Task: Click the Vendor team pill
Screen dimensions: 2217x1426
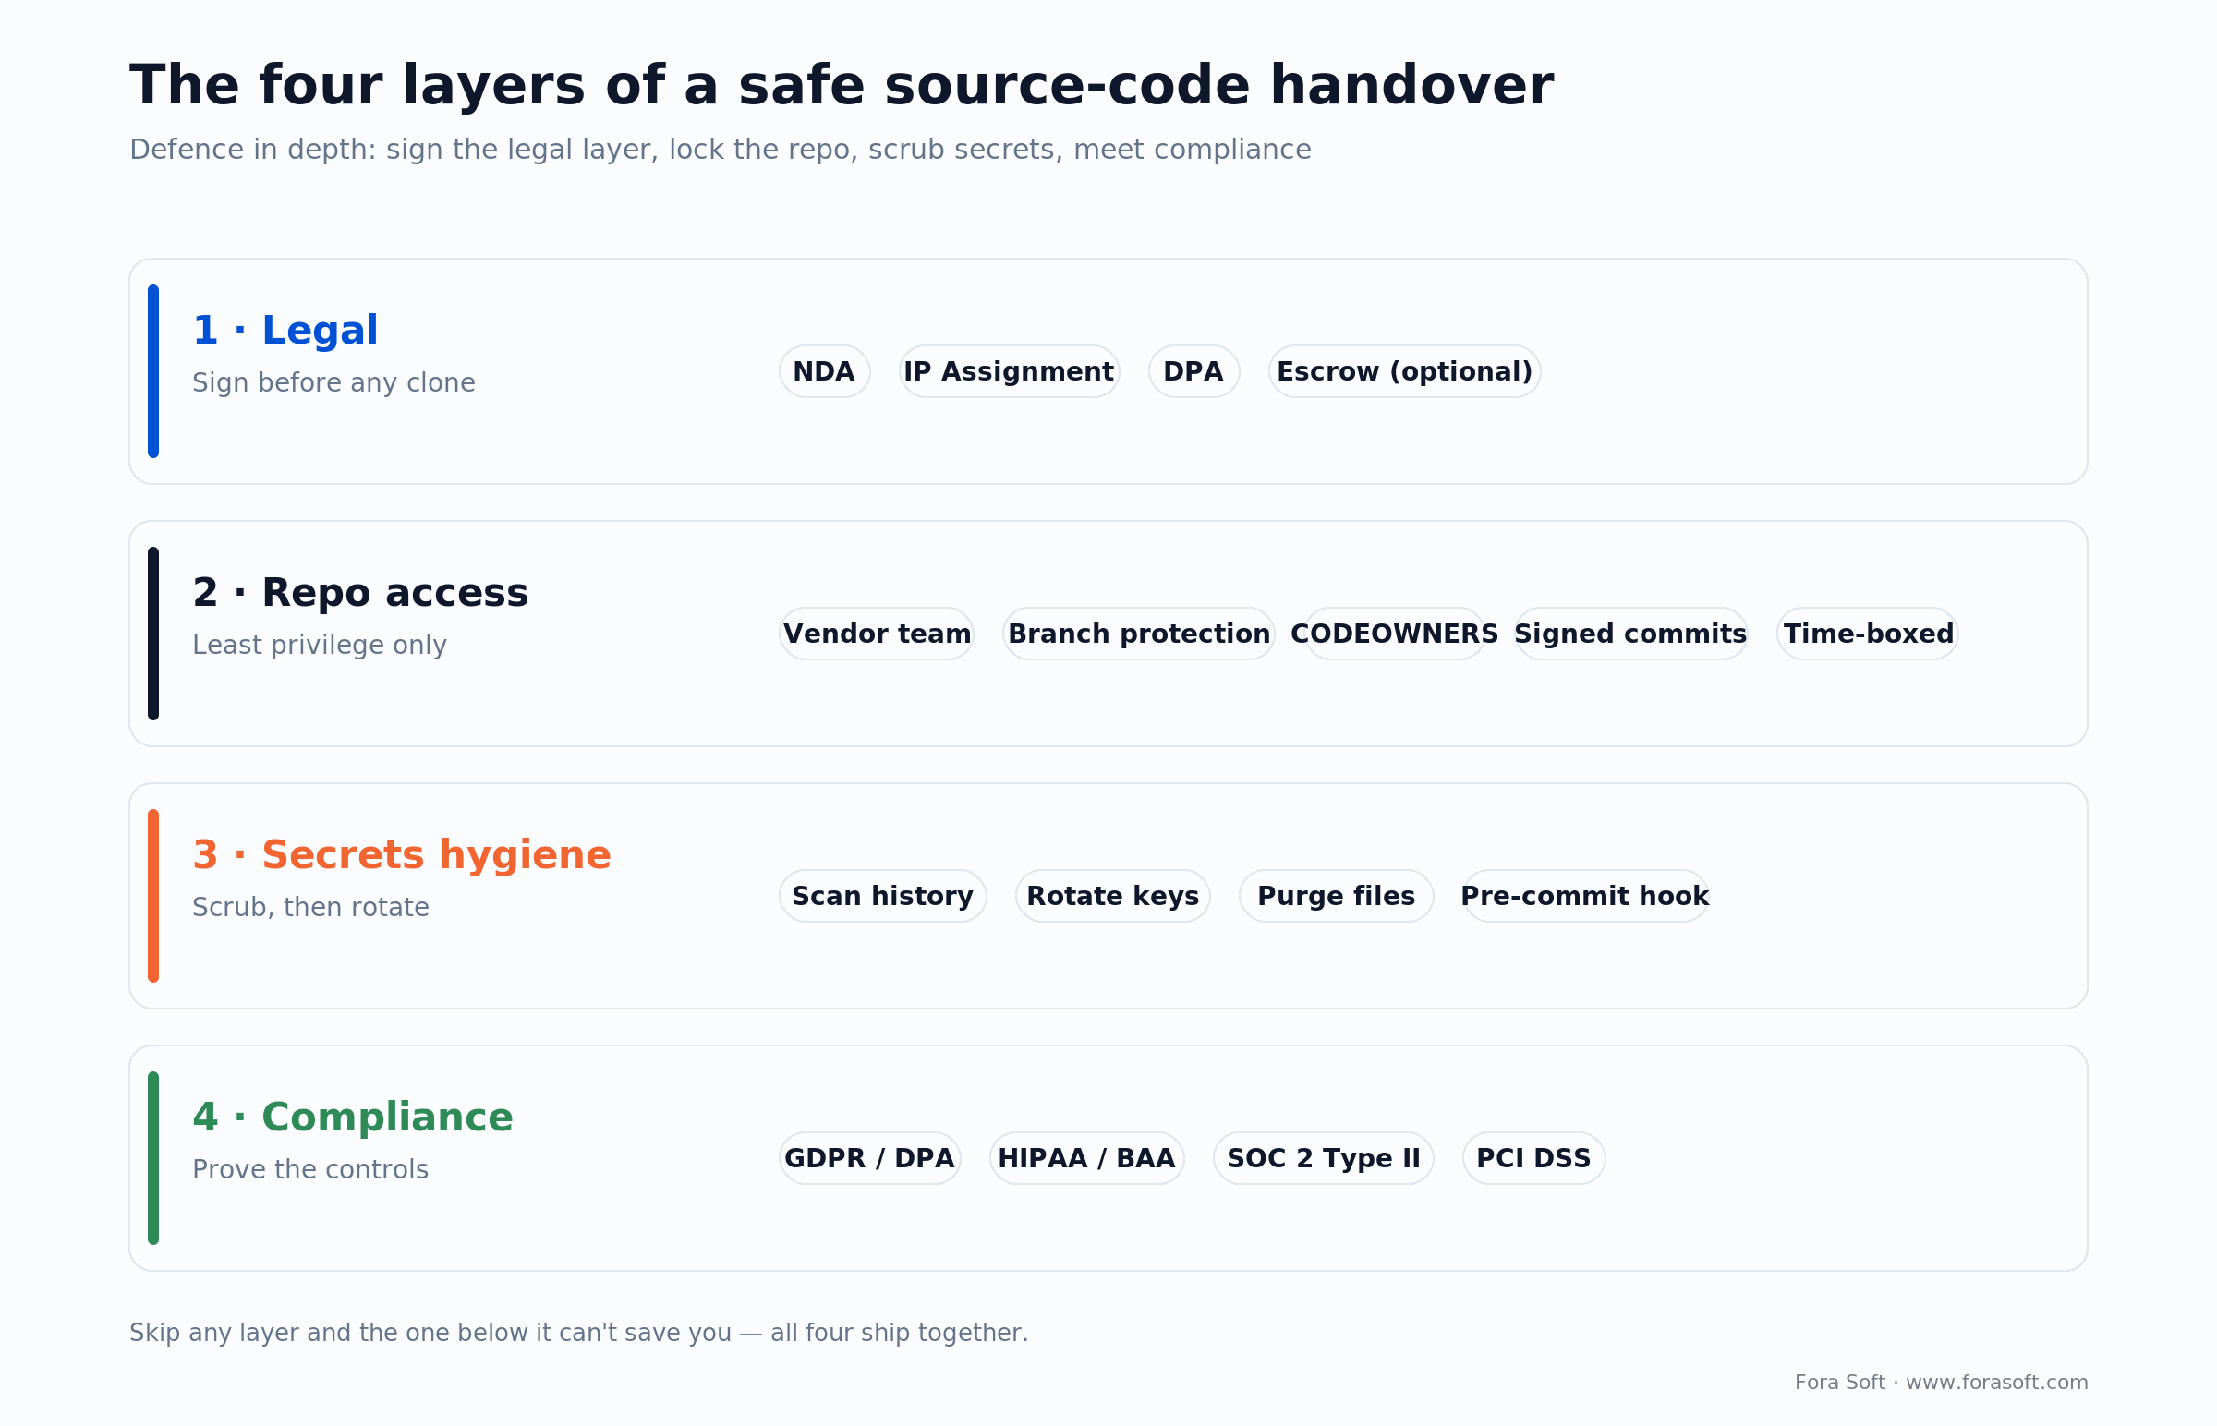Action: (x=876, y=634)
